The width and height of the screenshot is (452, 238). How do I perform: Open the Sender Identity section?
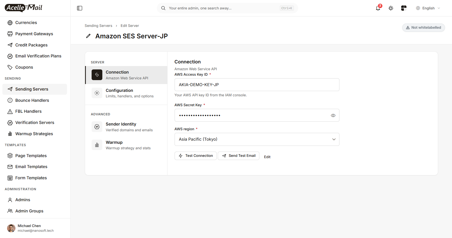[x=126, y=127]
